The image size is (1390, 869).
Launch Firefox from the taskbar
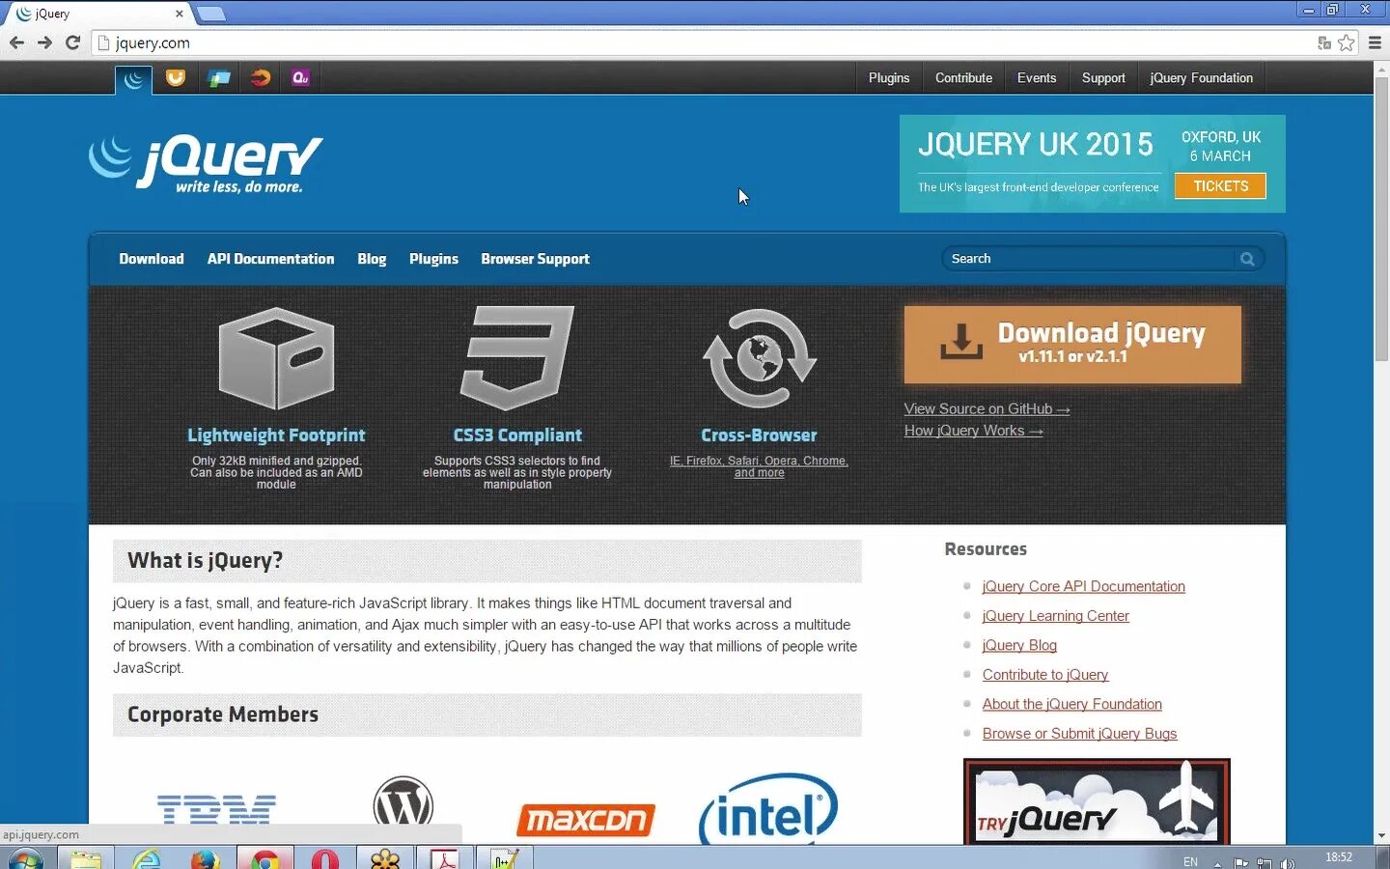205,858
